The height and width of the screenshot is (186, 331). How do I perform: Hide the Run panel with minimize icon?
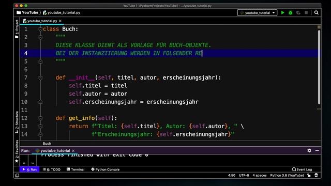pos(317,150)
